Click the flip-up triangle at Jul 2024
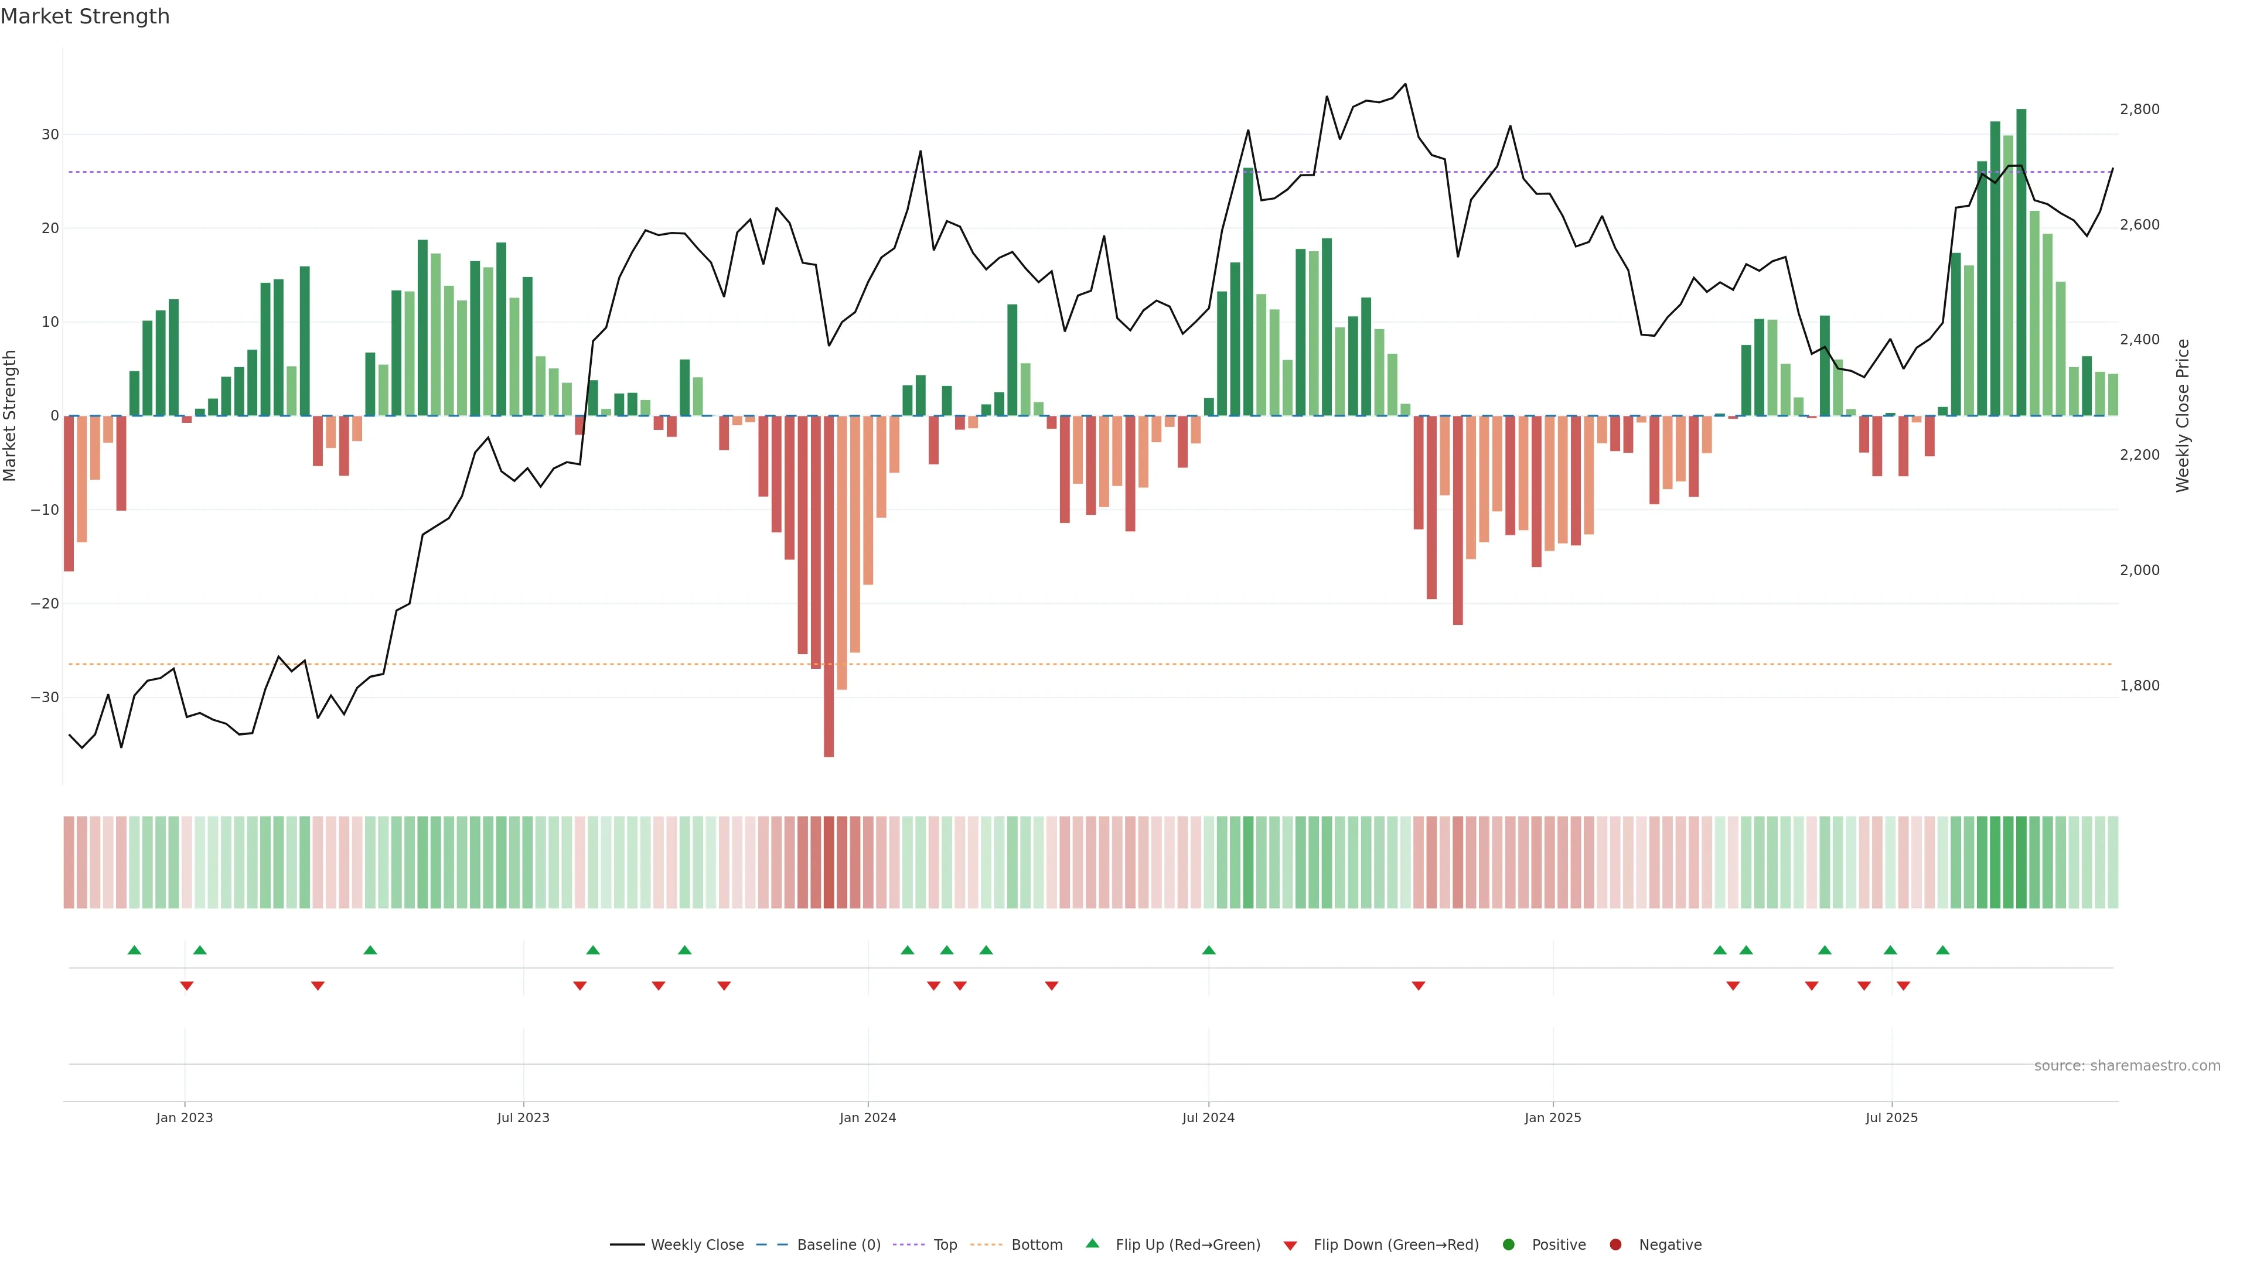The height and width of the screenshot is (1265, 2250). point(1209,950)
